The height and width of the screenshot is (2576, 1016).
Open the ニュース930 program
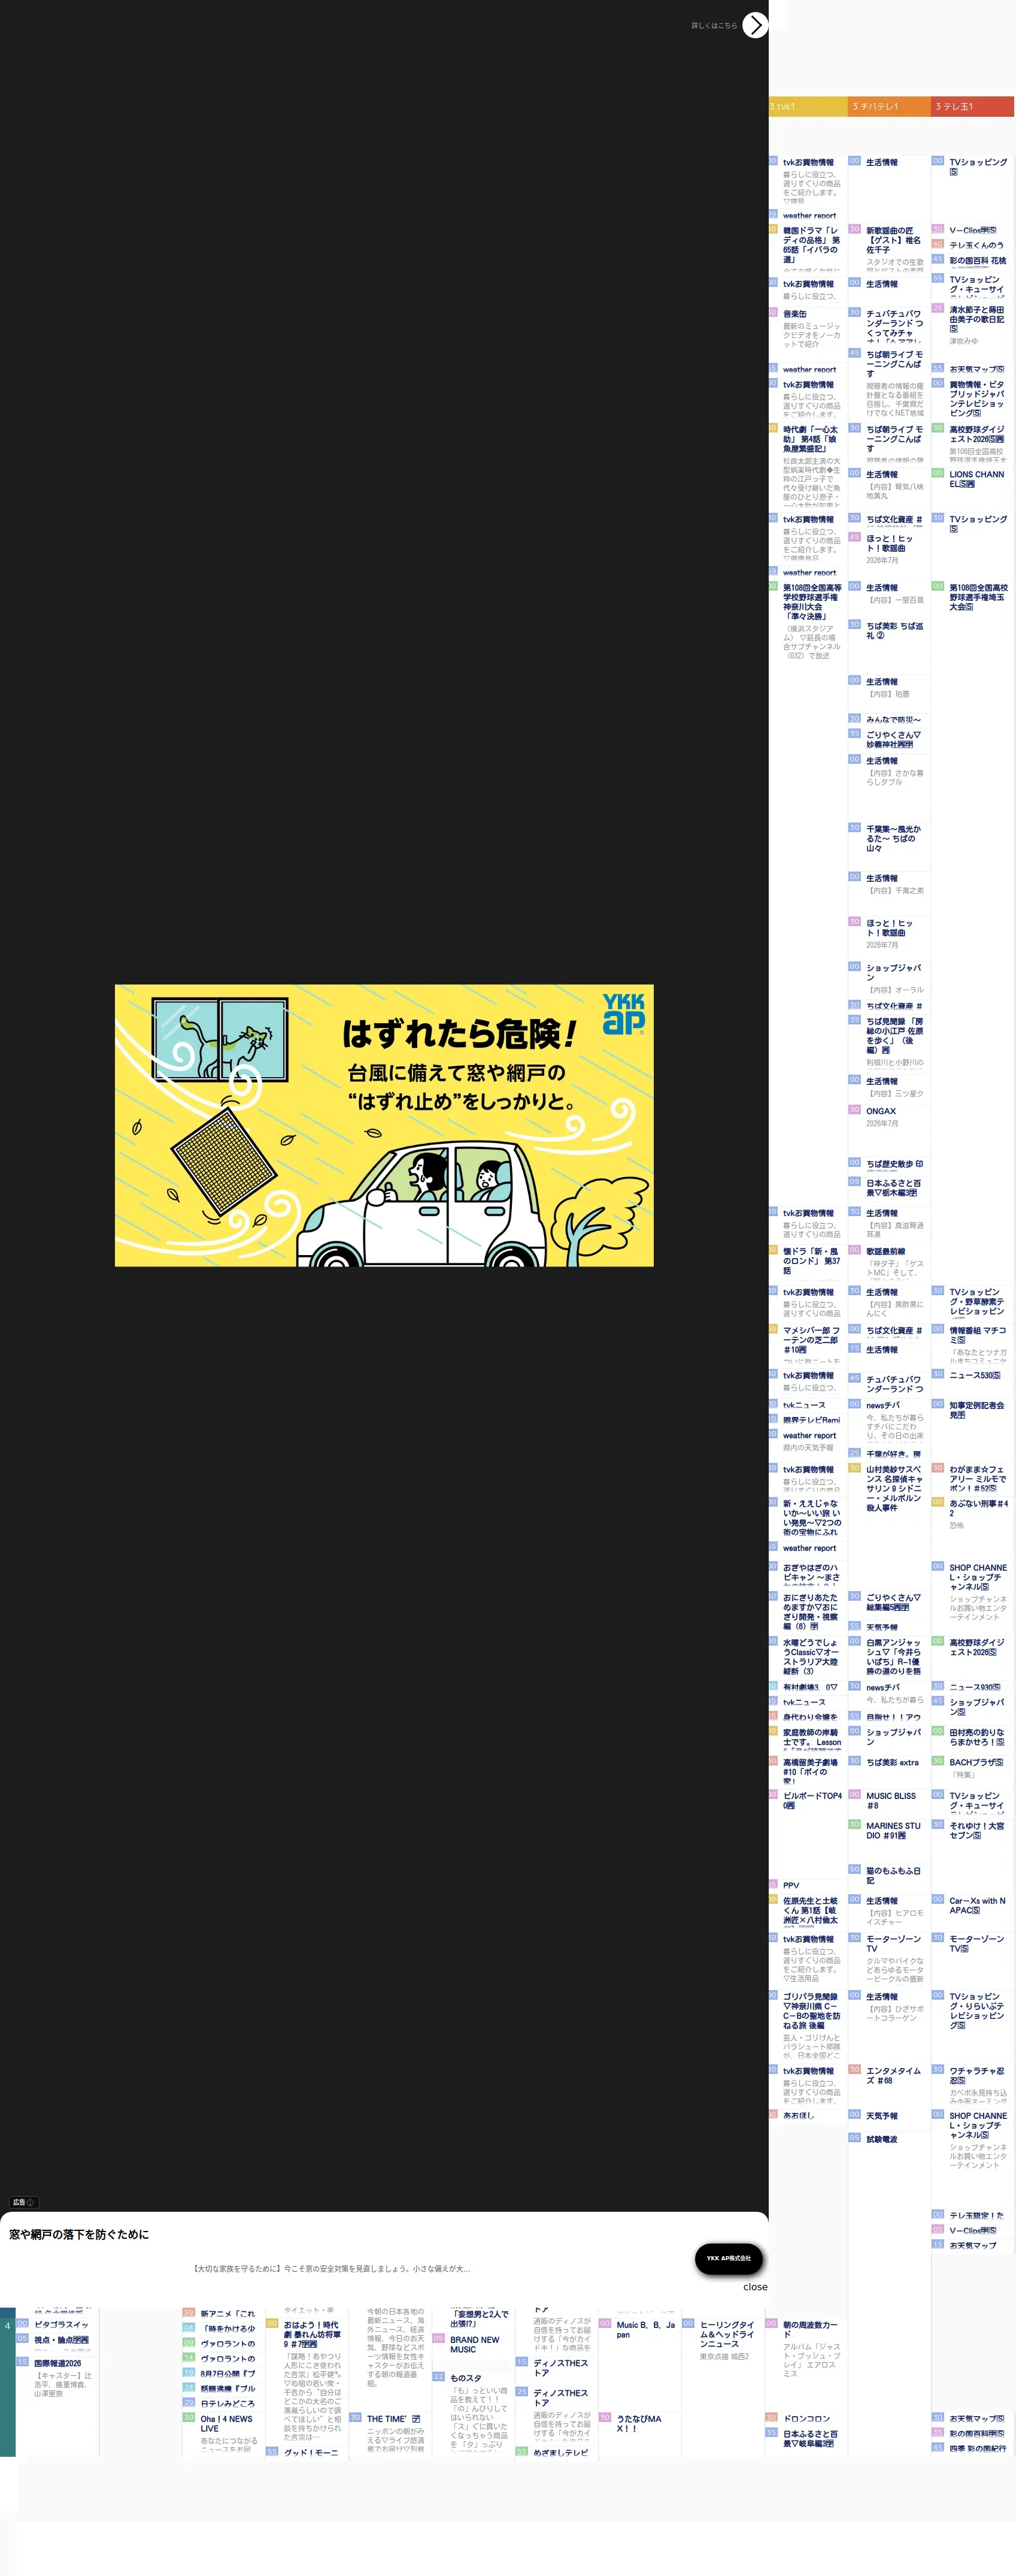tap(975, 1687)
